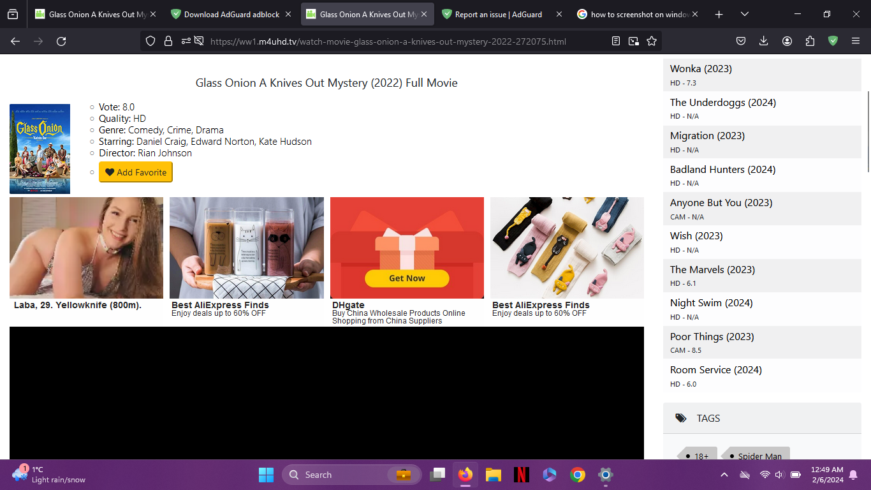Viewport: 871px width, 490px height.
Task: Reload the current page
Action: pos(61,41)
